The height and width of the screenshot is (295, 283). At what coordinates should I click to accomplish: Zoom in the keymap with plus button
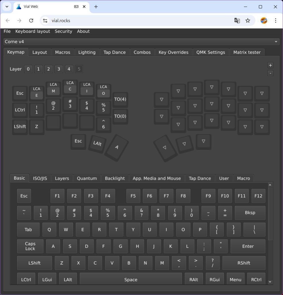pos(270,65)
